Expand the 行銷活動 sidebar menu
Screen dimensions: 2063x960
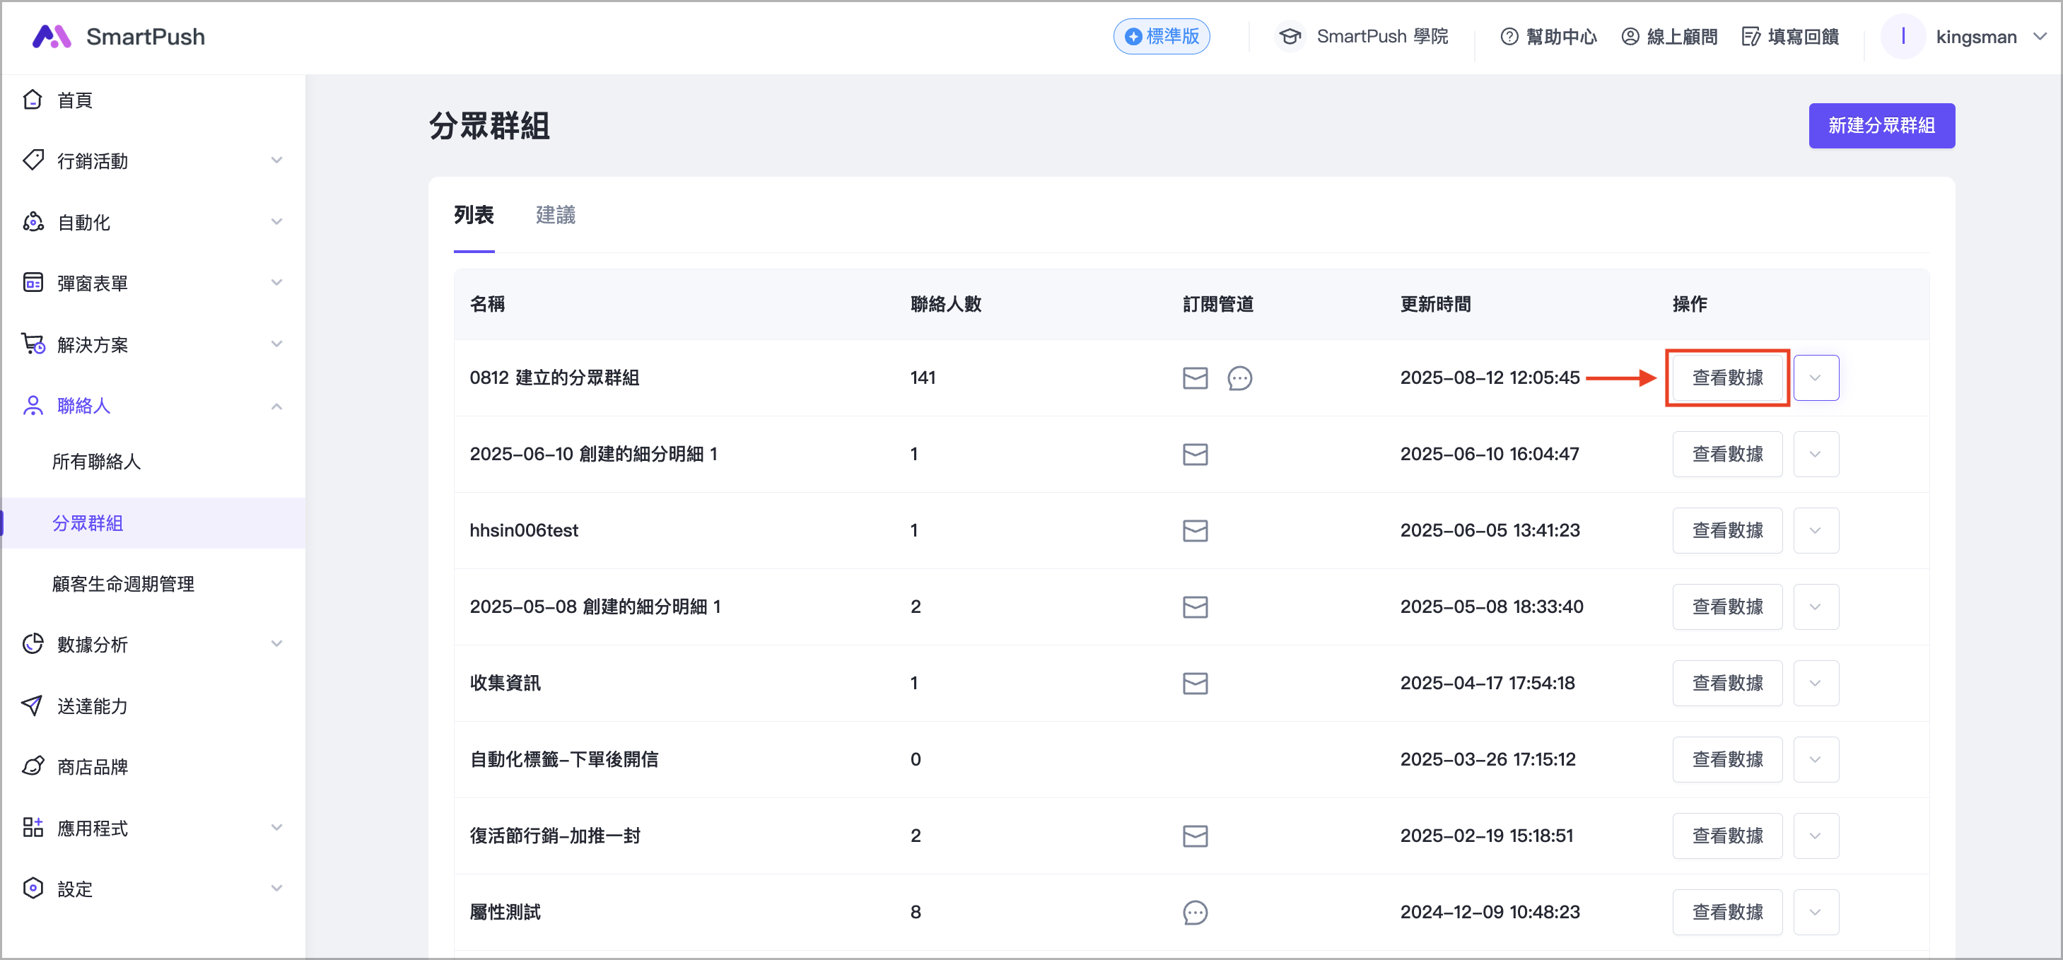[x=276, y=161]
